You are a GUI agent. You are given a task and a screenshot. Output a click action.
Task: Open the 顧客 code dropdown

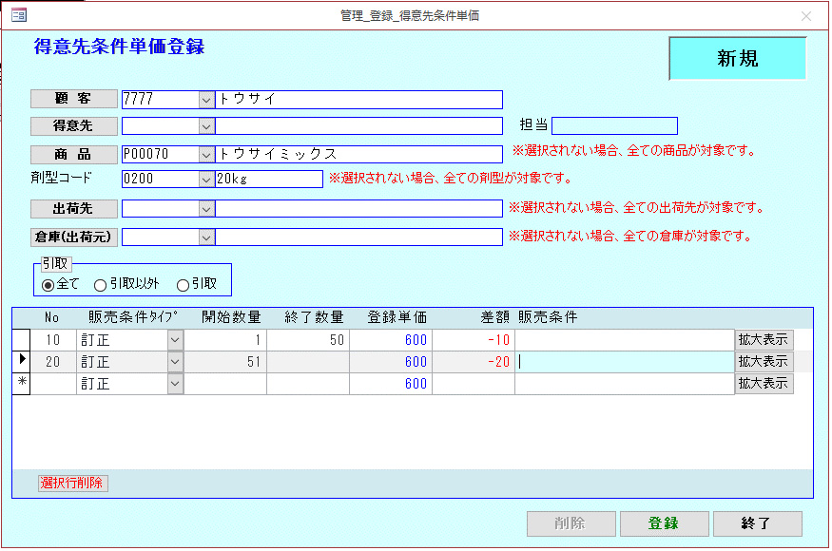pyautogui.click(x=206, y=100)
